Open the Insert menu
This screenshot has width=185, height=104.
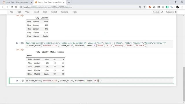(36, 12)
